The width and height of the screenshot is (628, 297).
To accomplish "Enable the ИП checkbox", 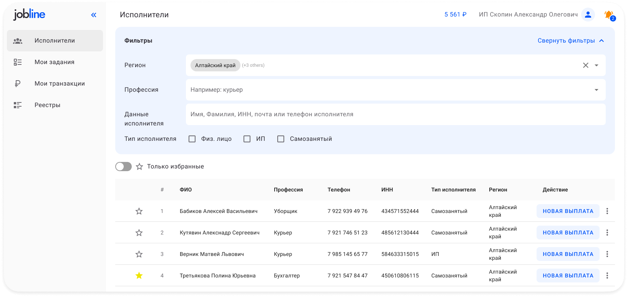I will [247, 139].
